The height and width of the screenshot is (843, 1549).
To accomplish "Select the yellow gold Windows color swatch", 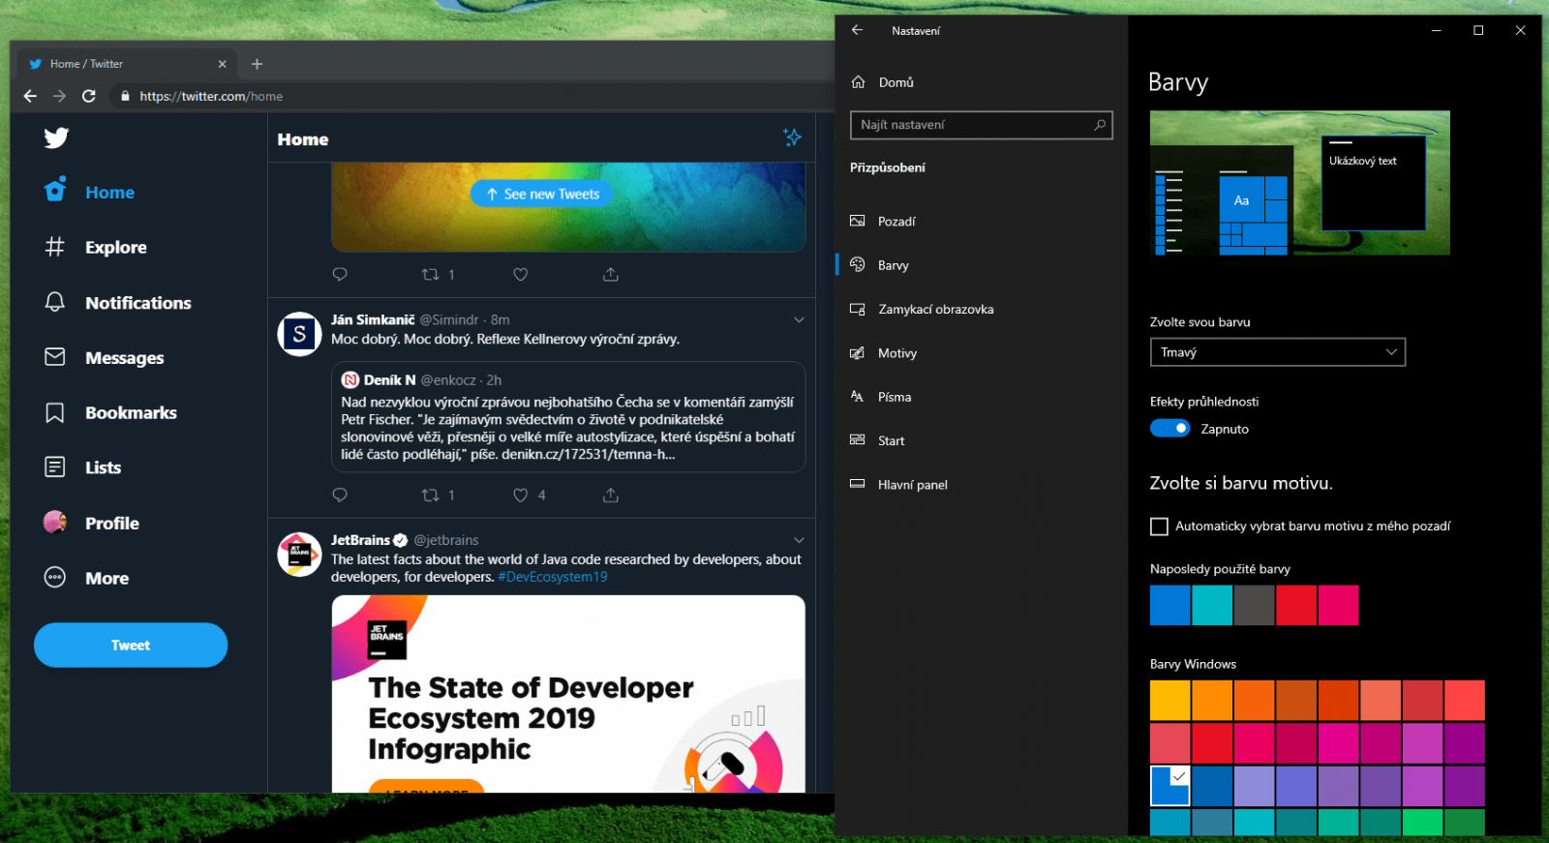I will pyautogui.click(x=1169, y=701).
